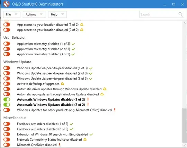Toggle Automatic driver updates disabled switch

[x=7, y=89]
